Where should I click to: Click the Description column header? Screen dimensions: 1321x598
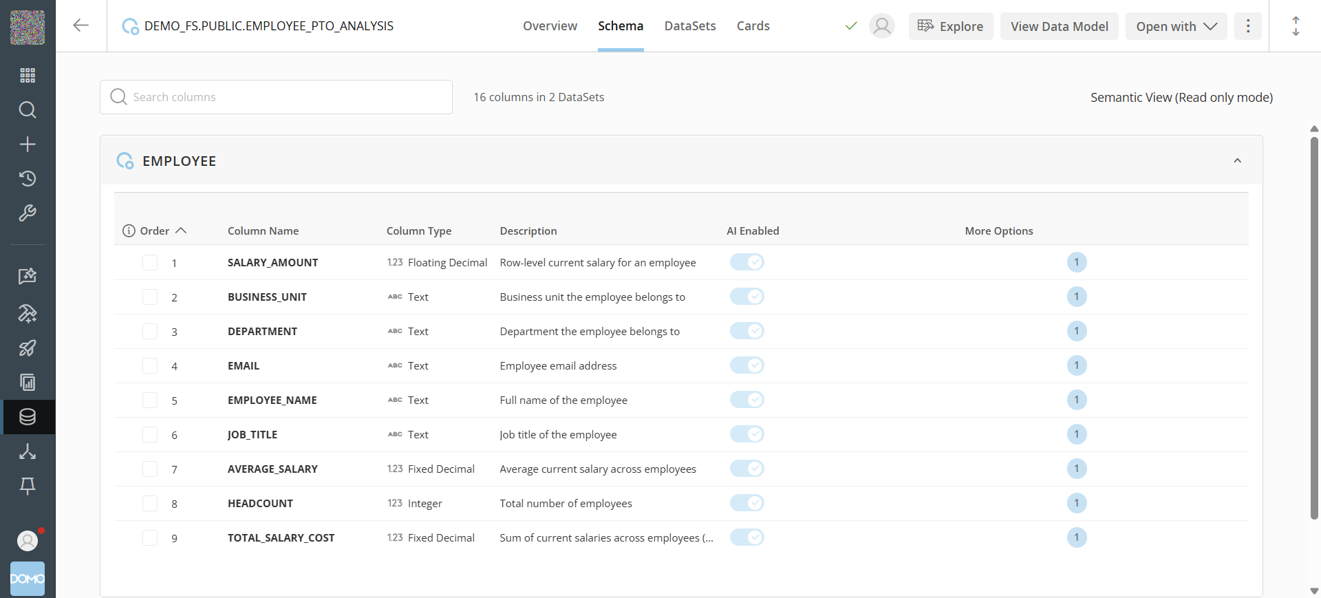pos(528,231)
